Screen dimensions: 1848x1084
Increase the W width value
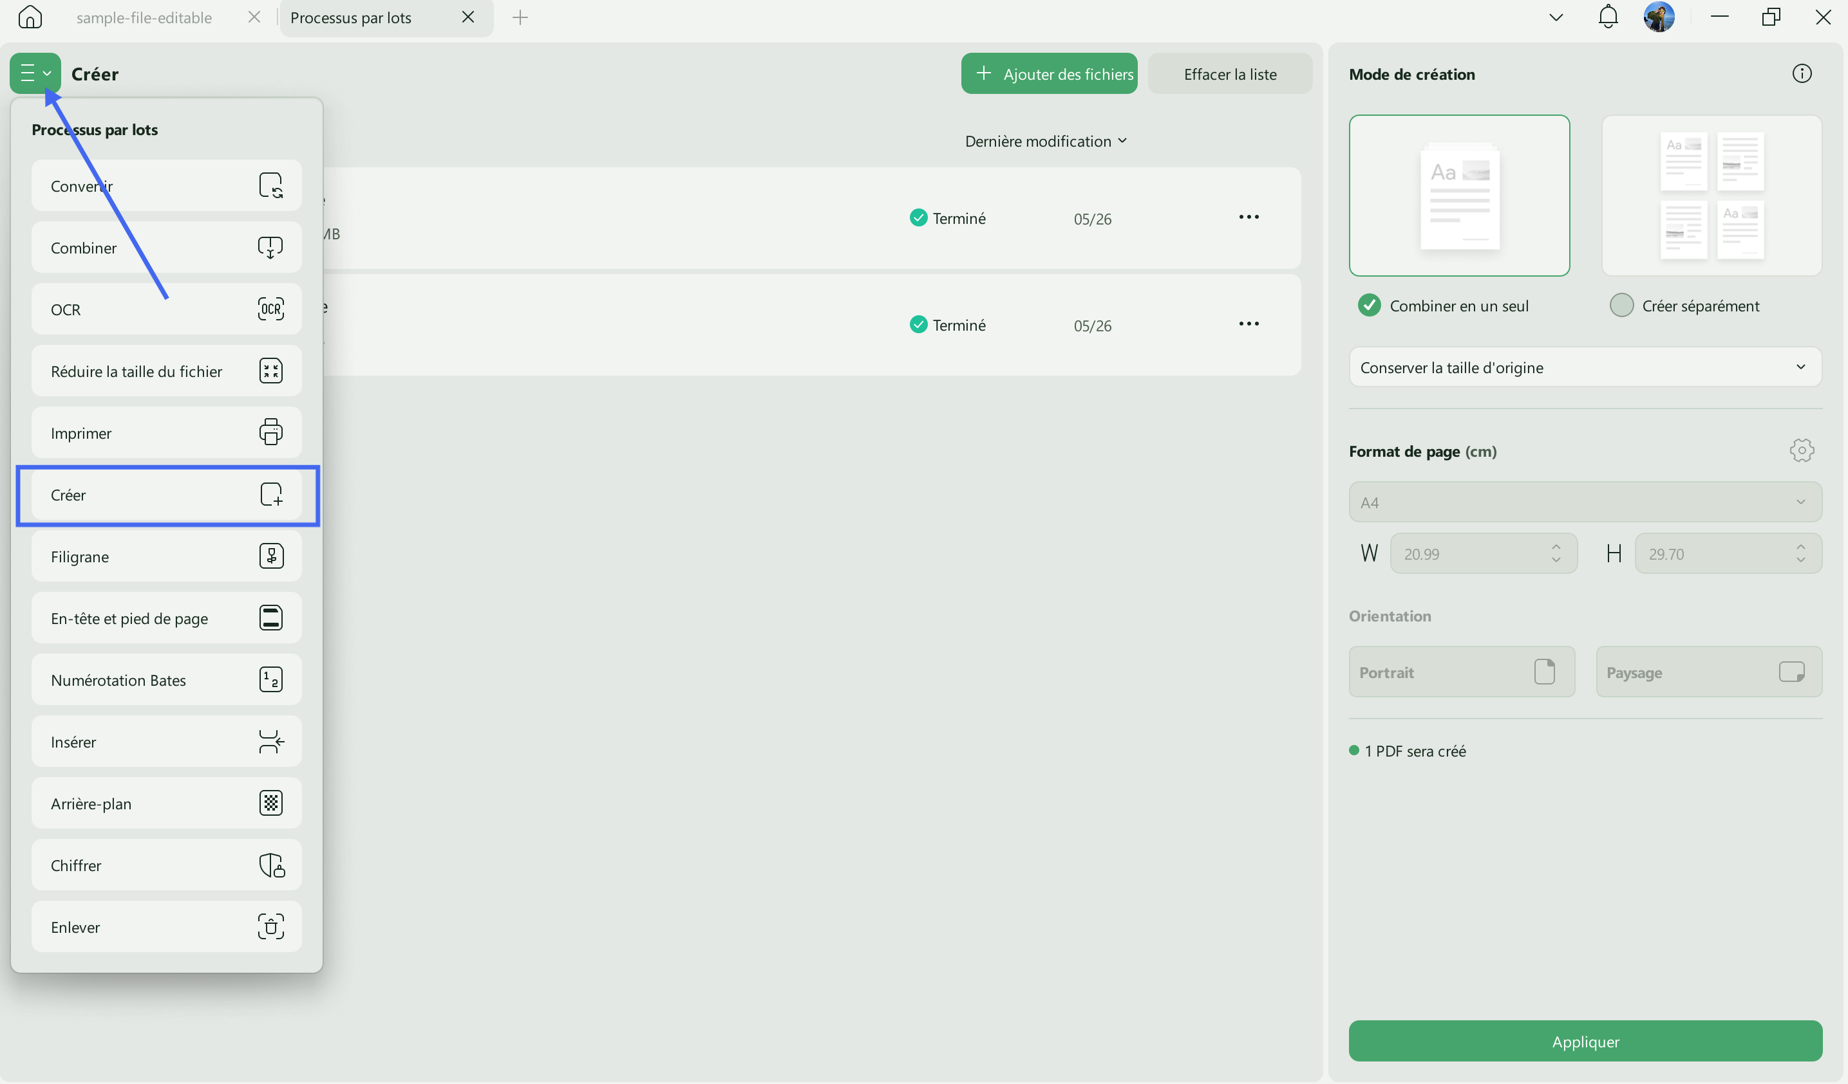(1556, 547)
